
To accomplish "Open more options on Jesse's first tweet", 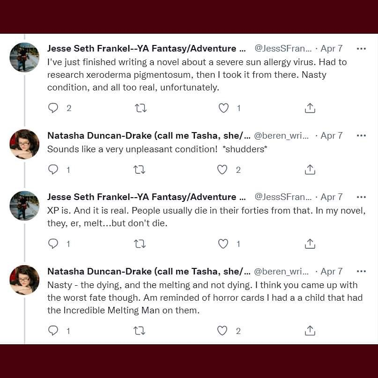I will tap(361, 48).
